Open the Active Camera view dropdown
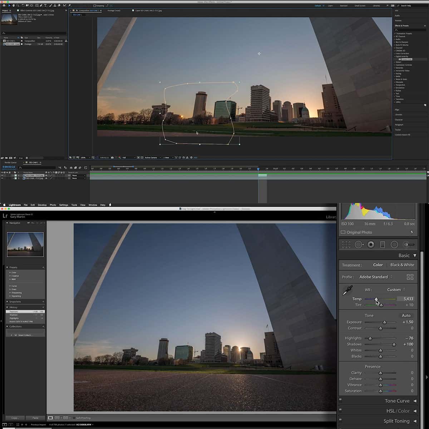 [152, 157]
